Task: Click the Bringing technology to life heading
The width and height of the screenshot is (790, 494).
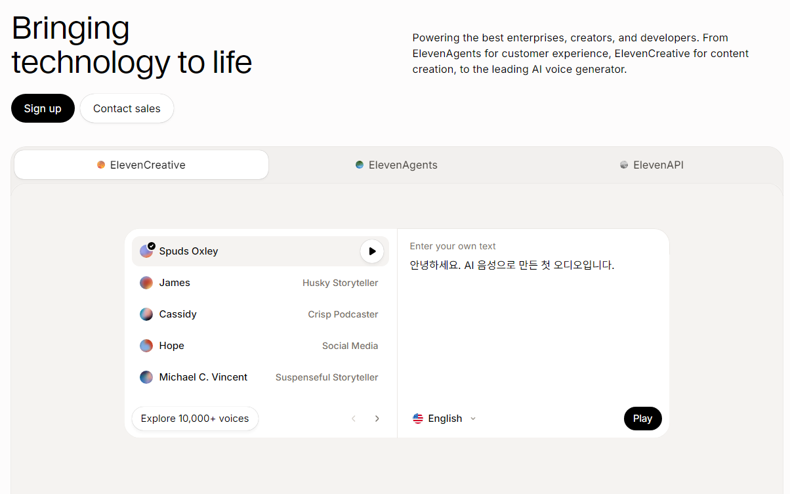Action: pos(131,45)
